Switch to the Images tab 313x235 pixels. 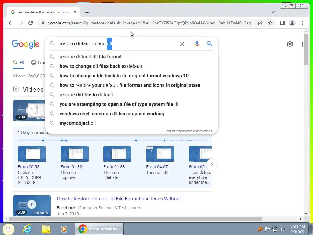coord(38,62)
